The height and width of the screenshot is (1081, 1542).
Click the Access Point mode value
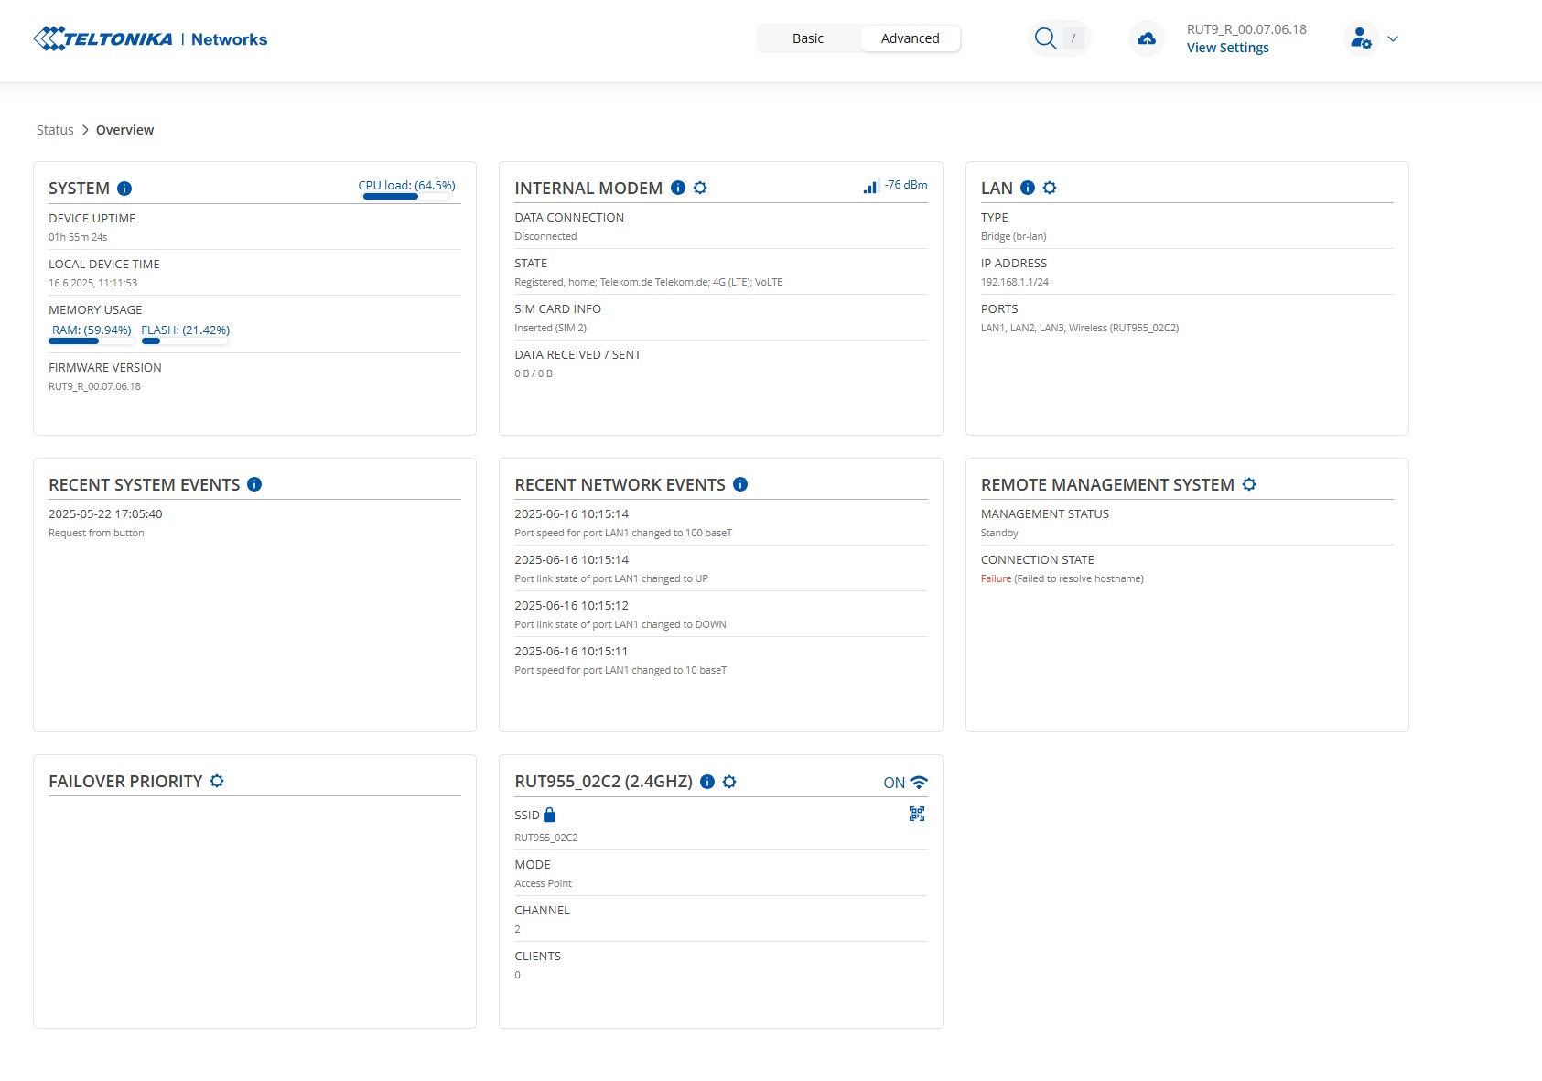pyautogui.click(x=543, y=883)
